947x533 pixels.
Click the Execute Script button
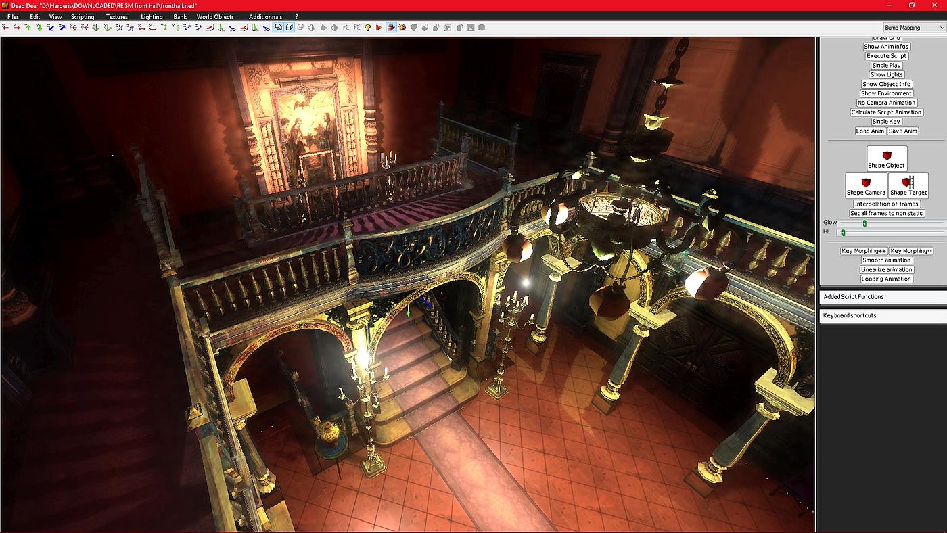coord(886,56)
